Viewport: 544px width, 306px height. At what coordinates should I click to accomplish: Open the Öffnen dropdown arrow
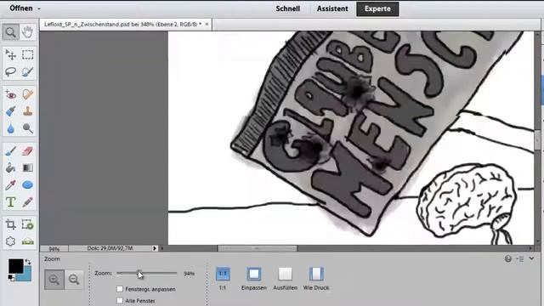pos(39,8)
